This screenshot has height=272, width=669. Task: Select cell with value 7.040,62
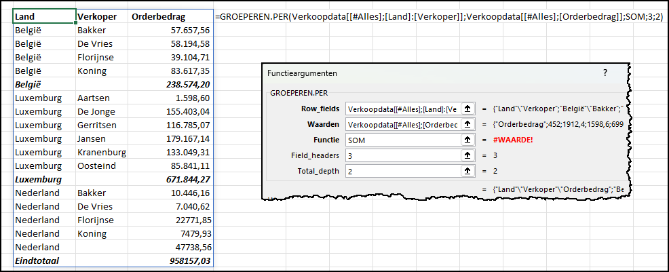coord(171,206)
